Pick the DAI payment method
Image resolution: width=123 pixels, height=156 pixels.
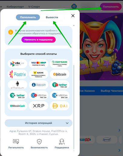pos(60,106)
